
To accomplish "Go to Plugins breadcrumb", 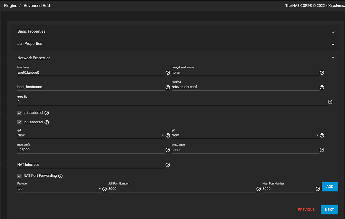I will pos(10,6).
